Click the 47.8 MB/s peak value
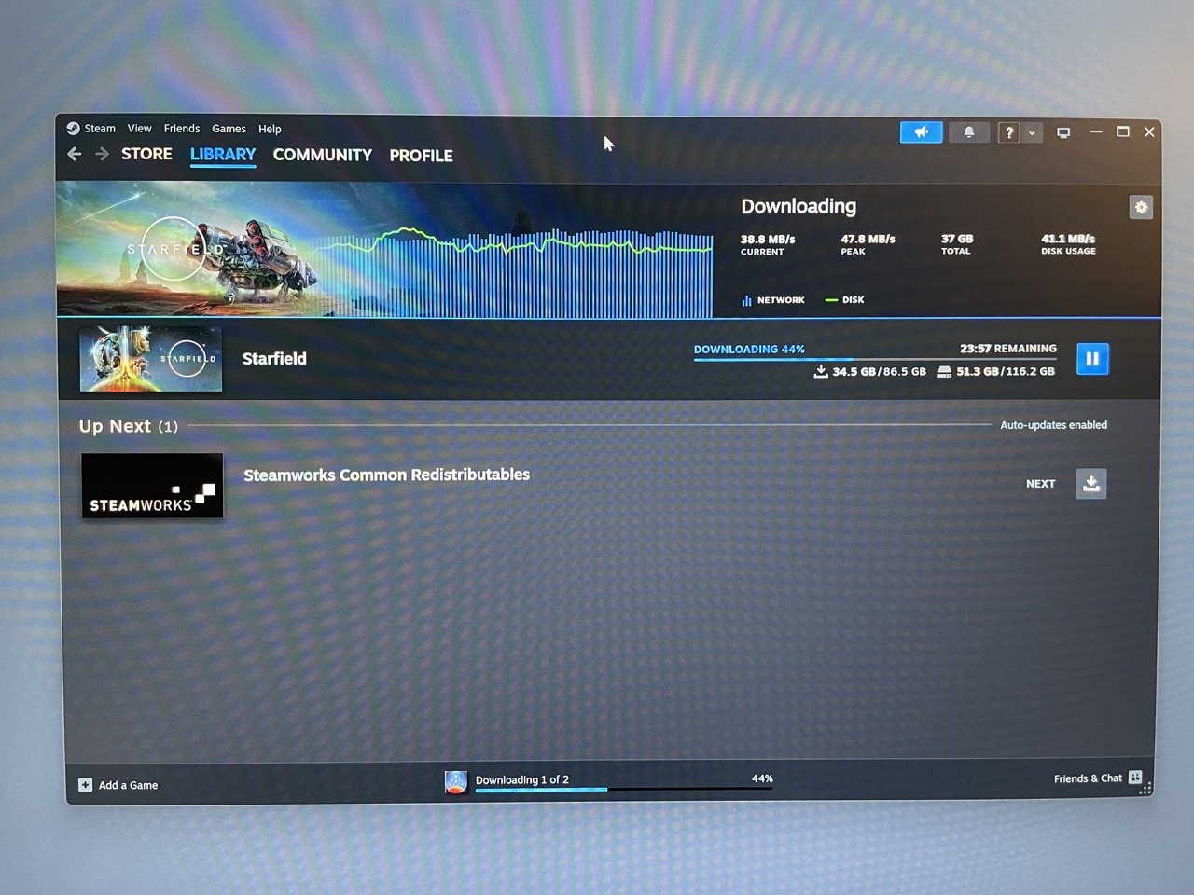The height and width of the screenshot is (895, 1194). [x=868, y=240]
